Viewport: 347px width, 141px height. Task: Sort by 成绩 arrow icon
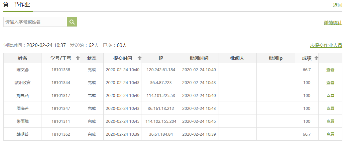[316, 58]
